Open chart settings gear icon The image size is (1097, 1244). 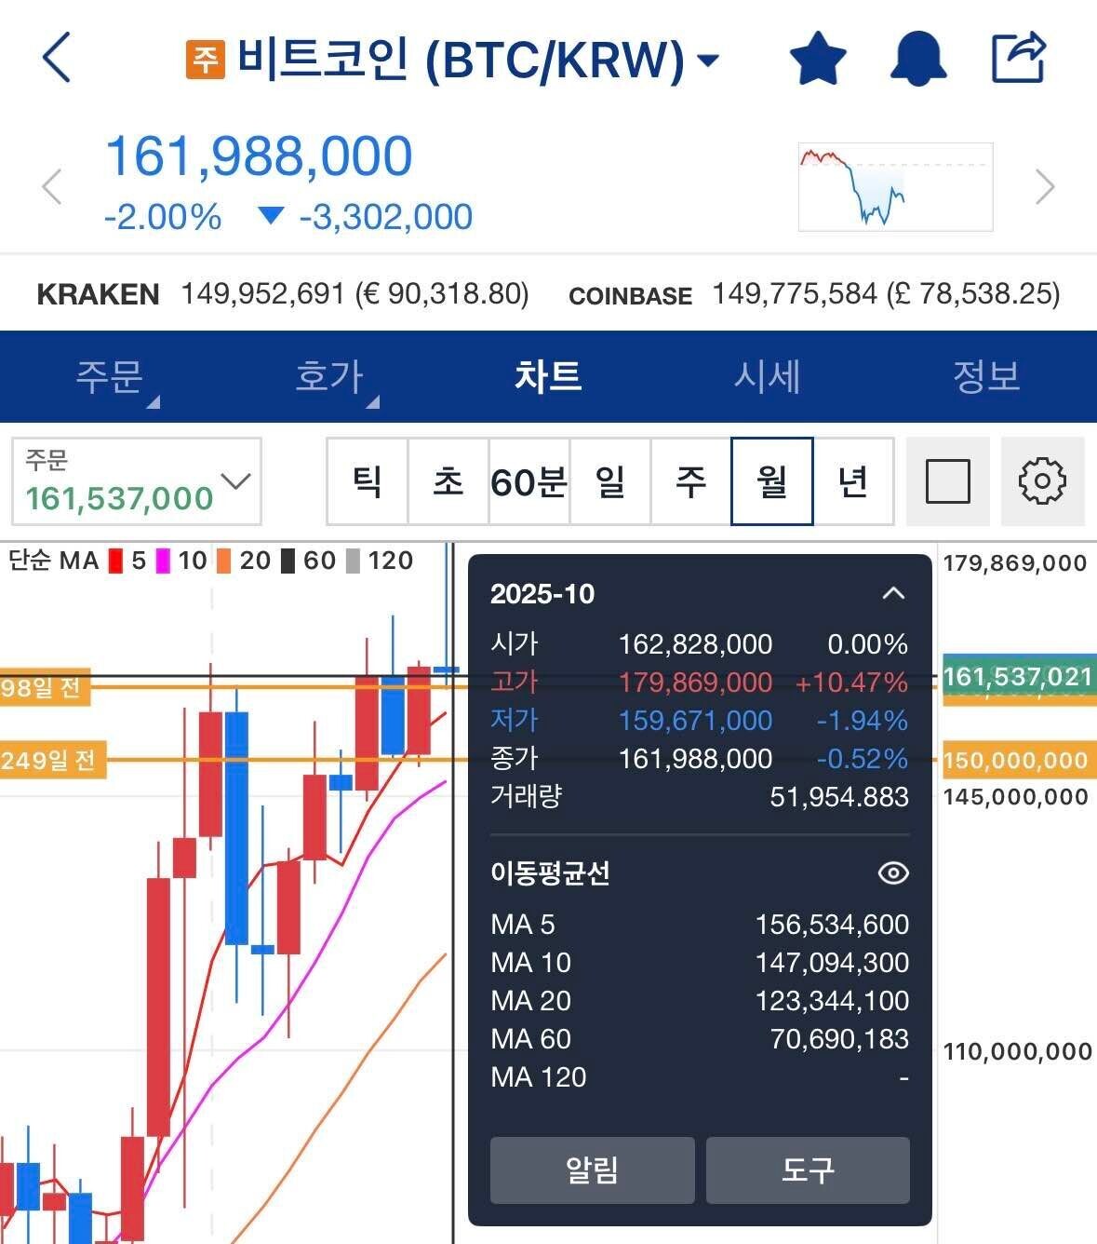(1042, 481)
